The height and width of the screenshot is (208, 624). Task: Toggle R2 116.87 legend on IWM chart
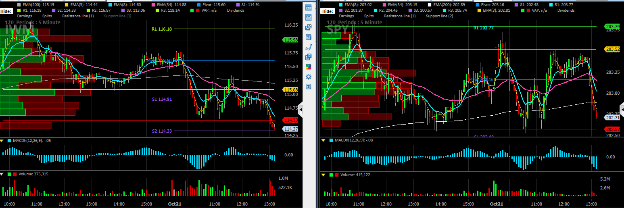point(98,10)
